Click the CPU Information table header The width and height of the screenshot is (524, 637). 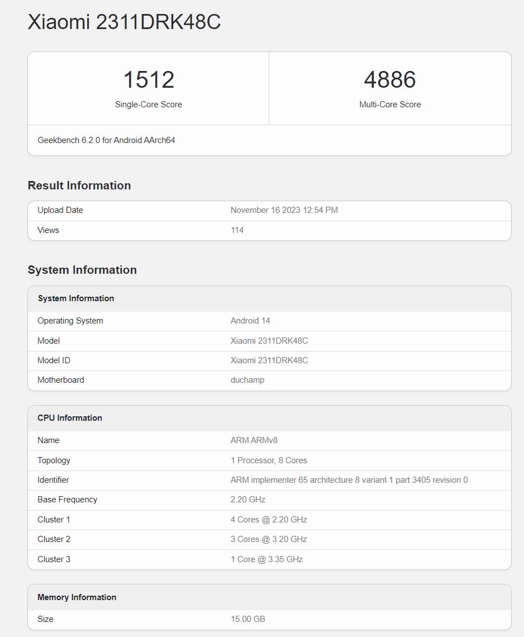tap(70, 417)
